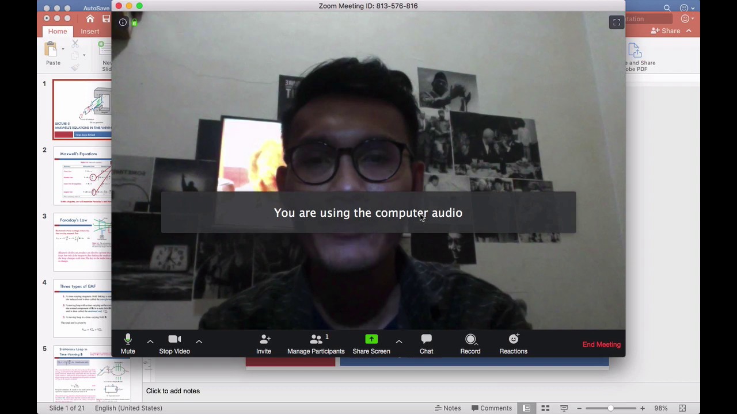Open Reactions menu
The image size is (737, 414).
click(514, 344)
